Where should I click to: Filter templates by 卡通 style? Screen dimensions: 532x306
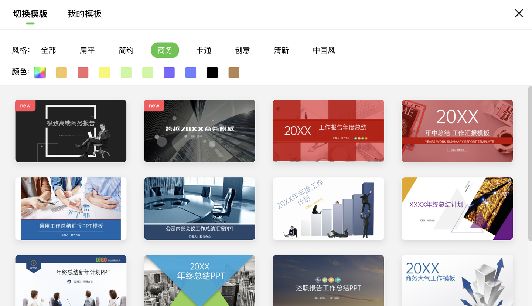204,50
